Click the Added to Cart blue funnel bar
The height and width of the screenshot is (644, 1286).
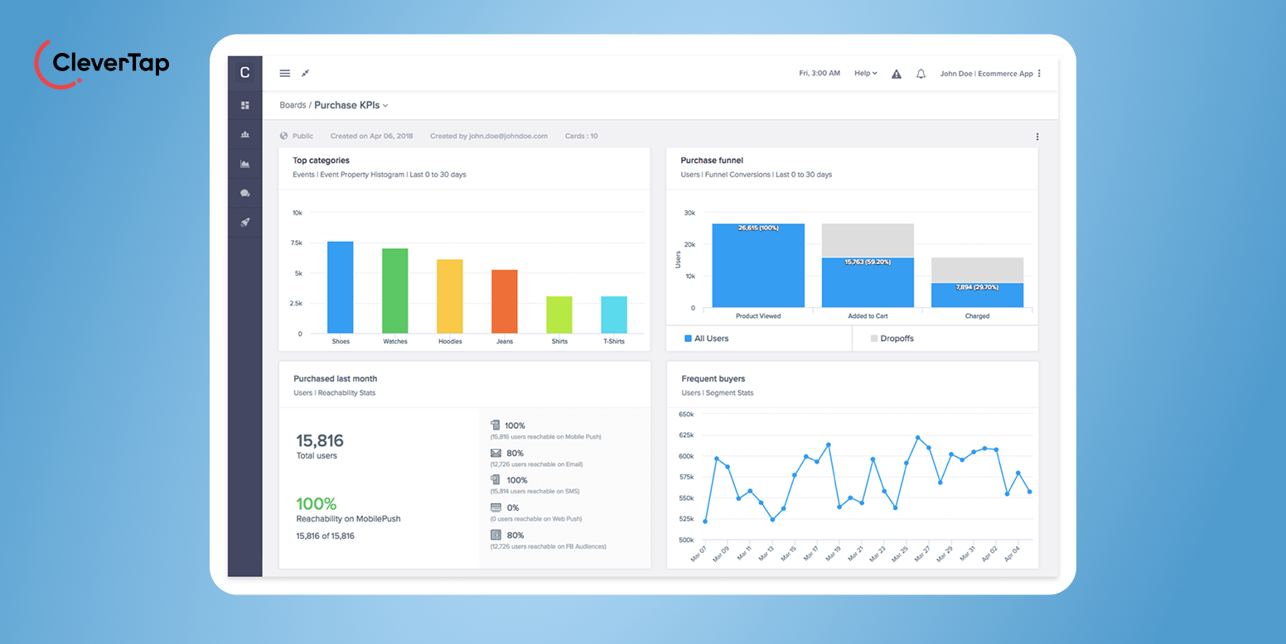pos(868,283)
